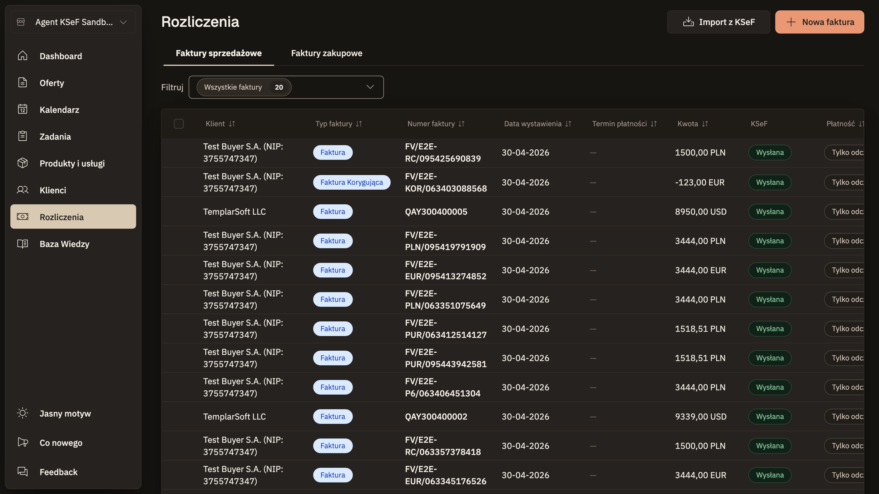Click Faktura badge in QAY300400002 row
The image size is (879, 494).
[333, 416]
